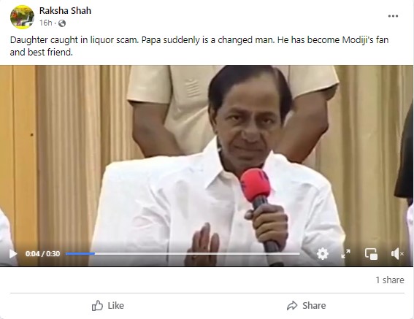Open the three-dot post options menu
The height and width of the screenshot is (319, 414).
pyautogui.click(x=393, y=16)
